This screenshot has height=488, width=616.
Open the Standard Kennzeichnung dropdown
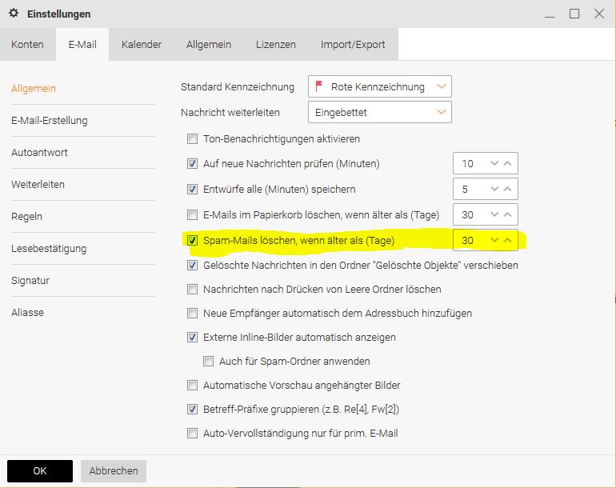[379, 86]
